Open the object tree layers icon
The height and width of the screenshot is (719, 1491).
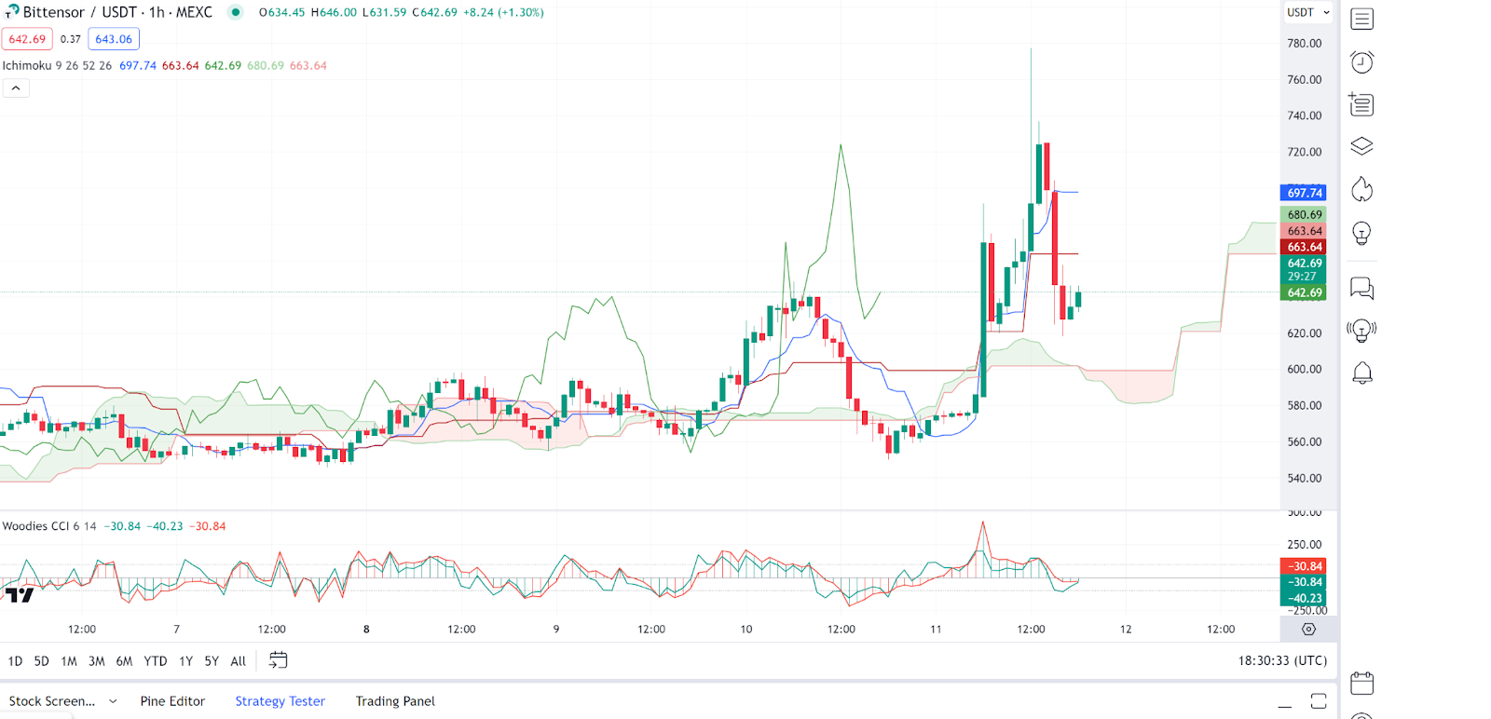pyautogui.click(x=1361, y=147)
